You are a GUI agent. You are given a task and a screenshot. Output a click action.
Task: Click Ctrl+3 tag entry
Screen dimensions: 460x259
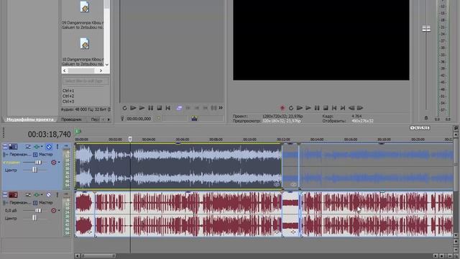(x=68, y=101)
